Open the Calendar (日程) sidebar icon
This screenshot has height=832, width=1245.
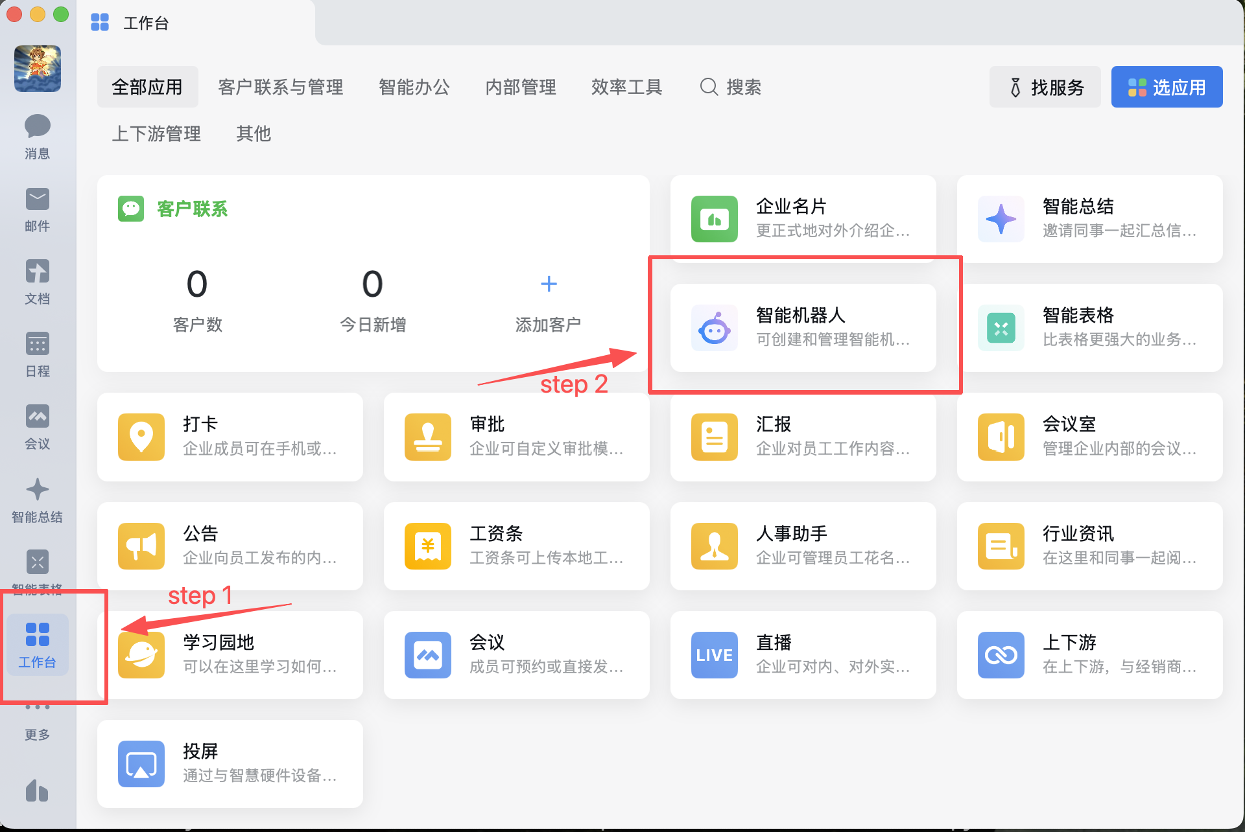click(37, 353)
